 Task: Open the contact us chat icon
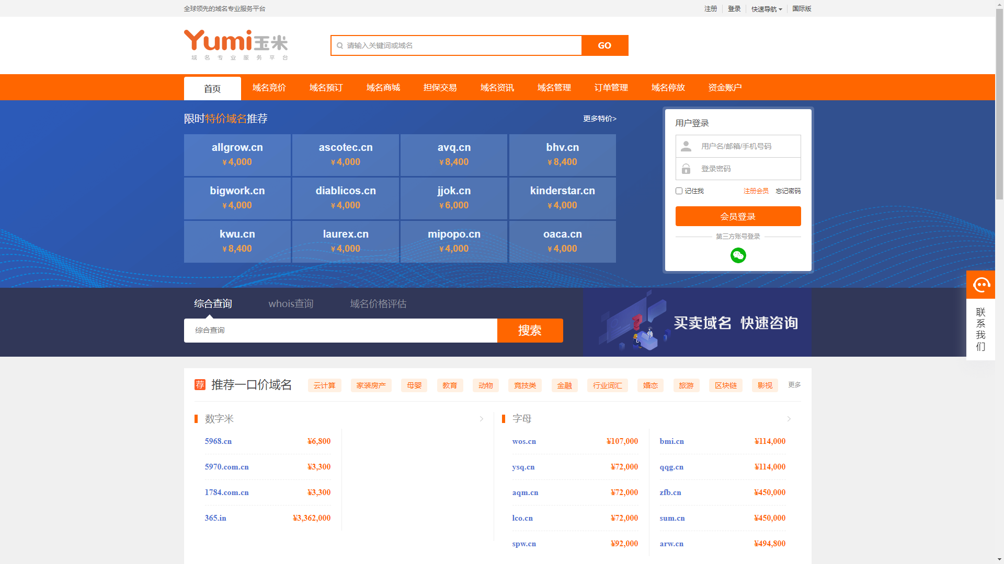980,285
